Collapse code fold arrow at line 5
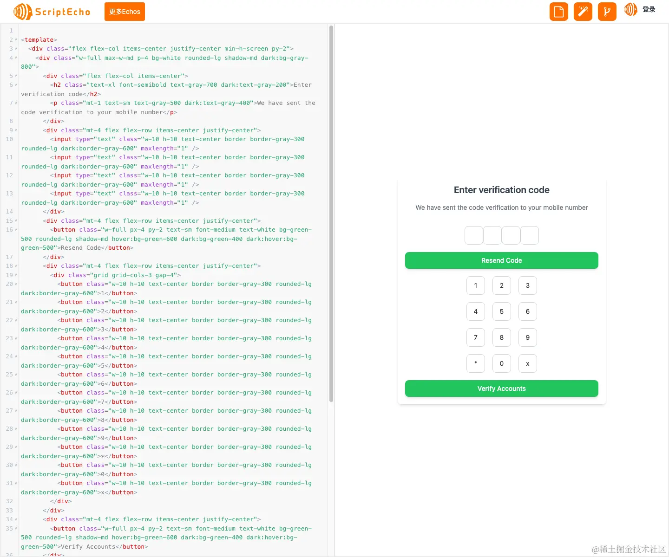 pyautogui.click(x=16, y=76)
